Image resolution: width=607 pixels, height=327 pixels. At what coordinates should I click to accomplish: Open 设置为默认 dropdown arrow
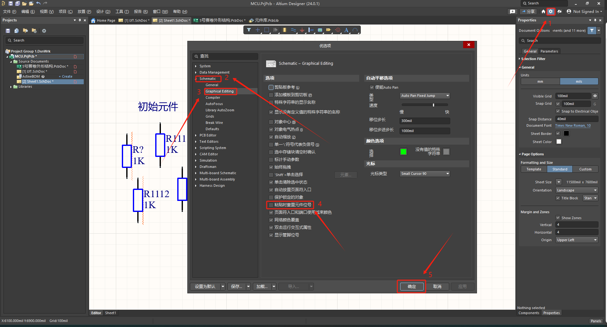[223, 286]
